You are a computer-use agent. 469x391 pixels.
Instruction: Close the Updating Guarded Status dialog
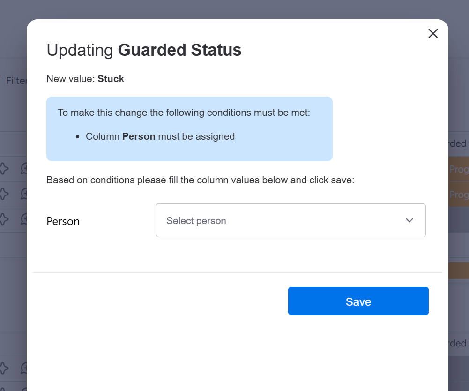click(432, 33)
